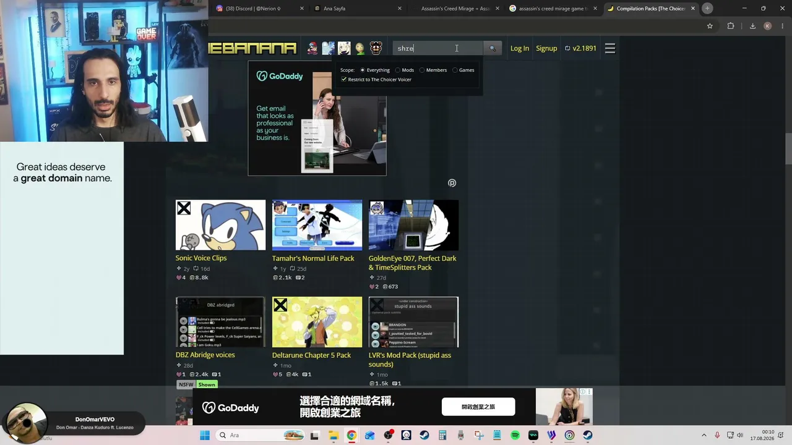This screenshot has width=792, height=445.
Task: Open the stupid ass sounds thumbnail
Action: pyautogui.click(x=413, y=322)
